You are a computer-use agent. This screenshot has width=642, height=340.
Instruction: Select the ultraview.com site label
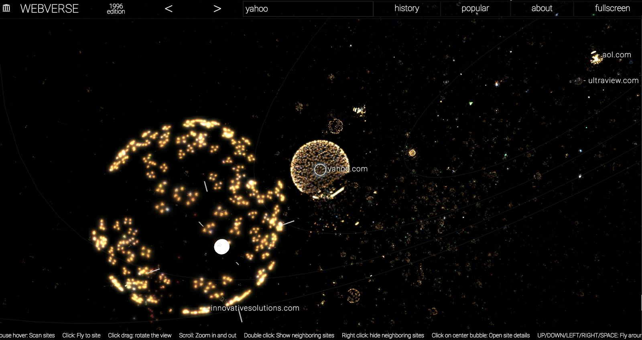point(613,81)
